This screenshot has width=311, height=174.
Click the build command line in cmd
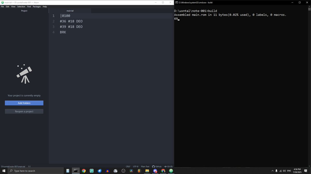pyautogui.click(x=196, y=11)
